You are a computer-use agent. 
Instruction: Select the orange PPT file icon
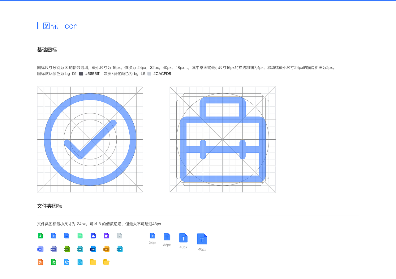click(40, 262)
